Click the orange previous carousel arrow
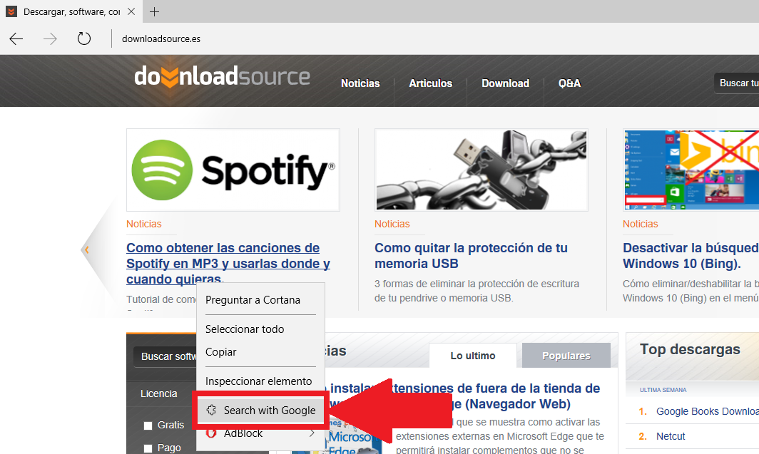The image size is (759, 454). pos(86,249)
